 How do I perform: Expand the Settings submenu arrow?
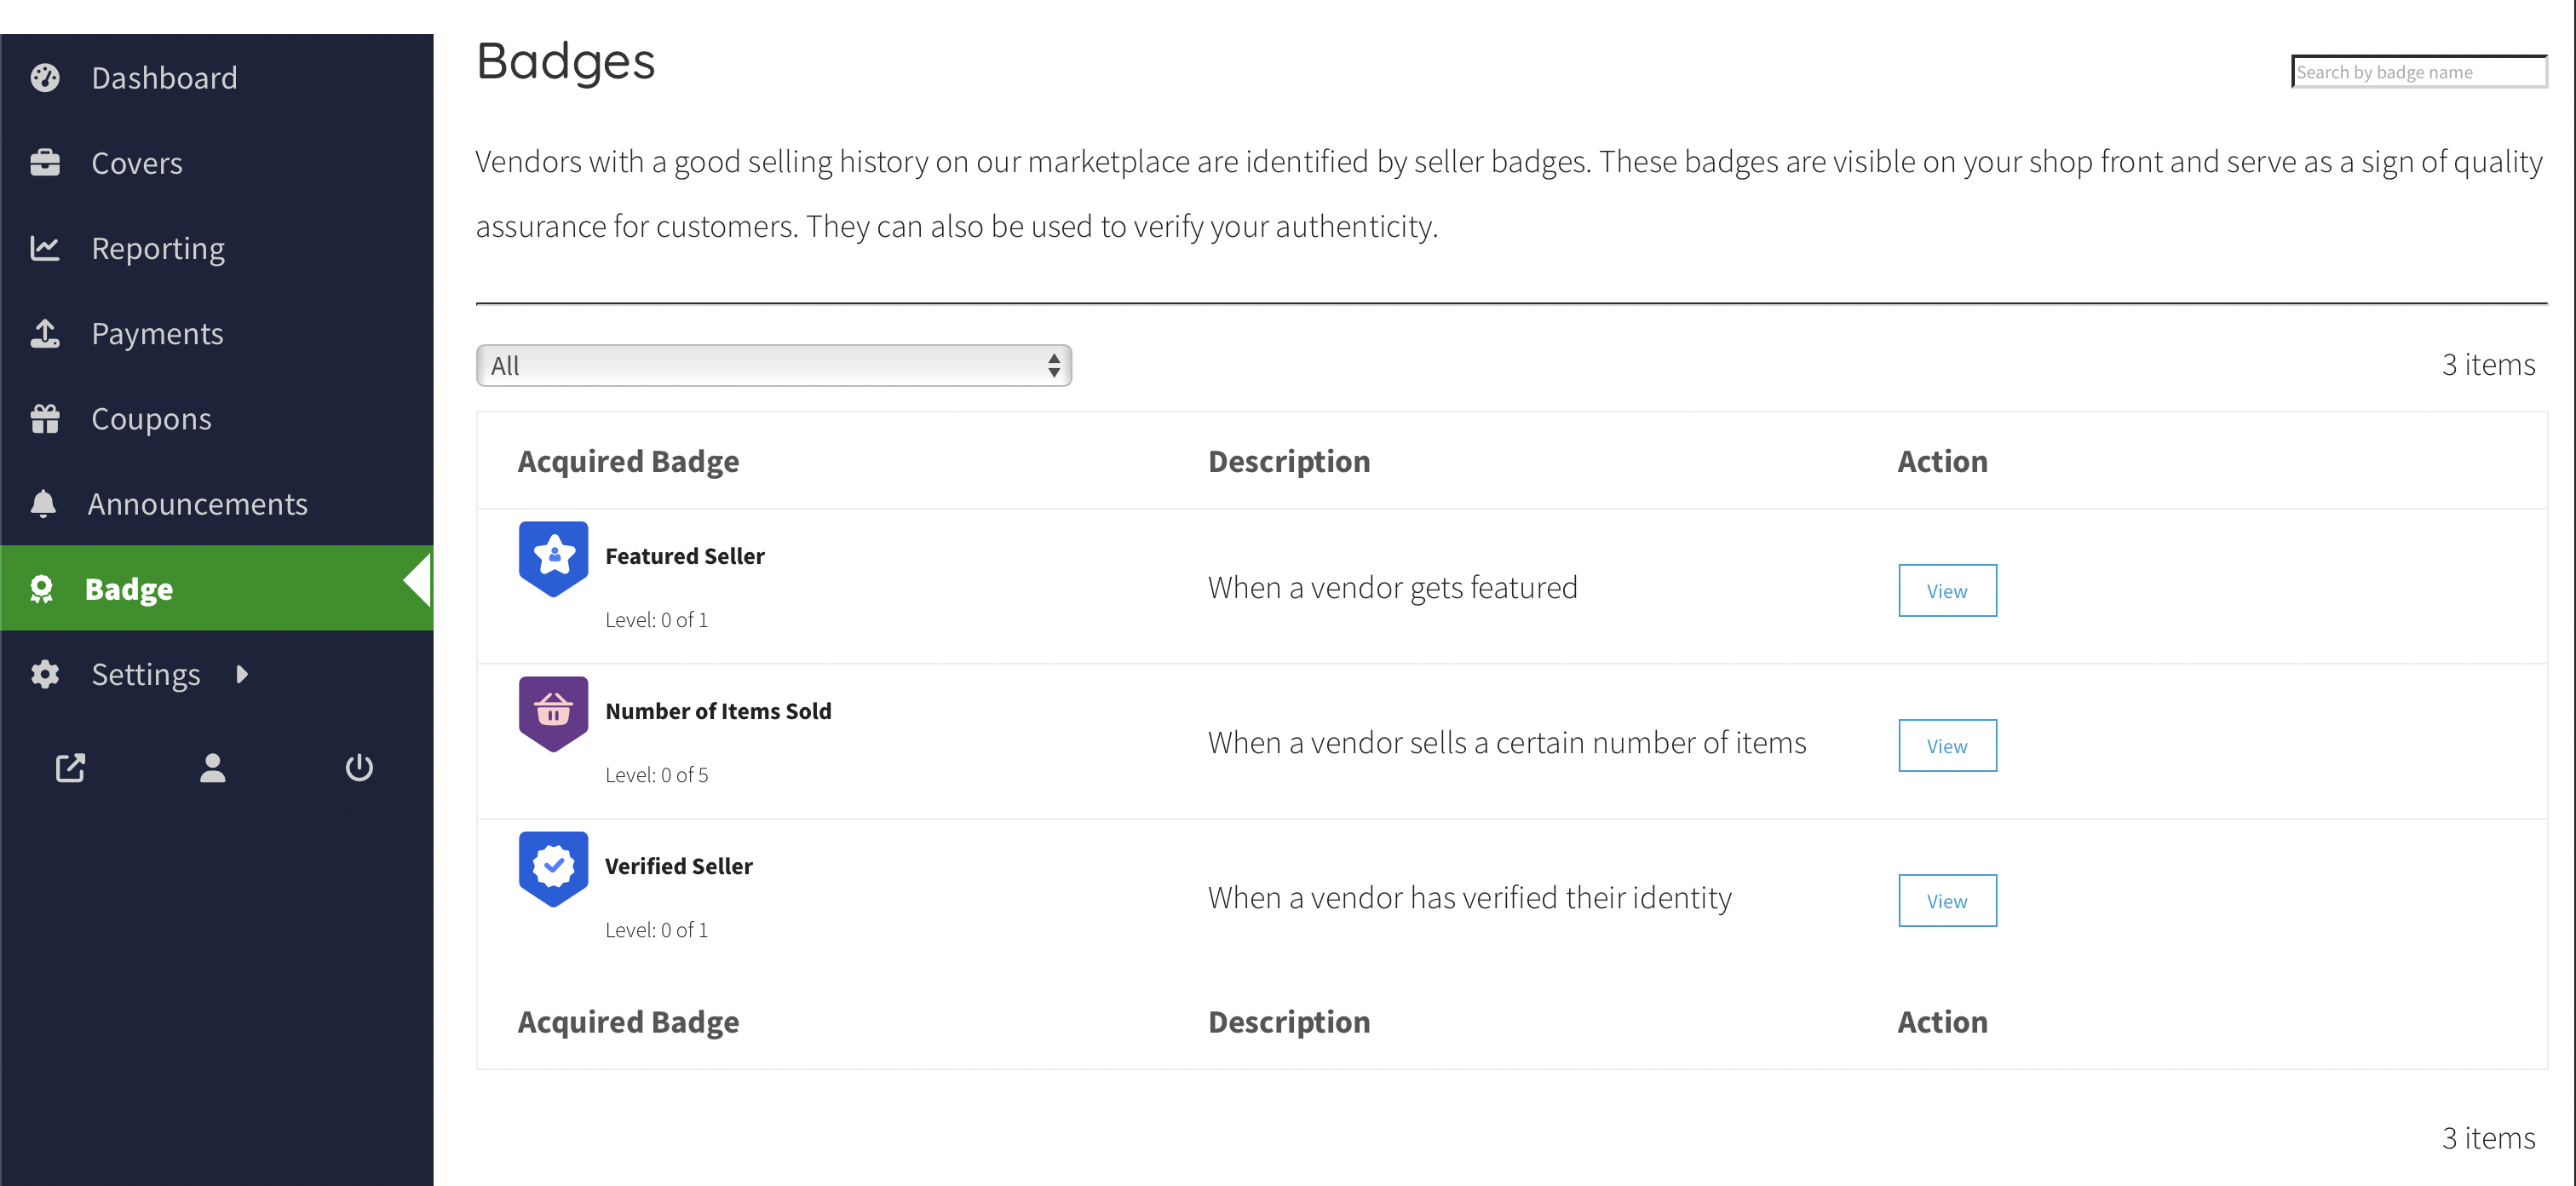pyautogui.click(x=241, y=674)
